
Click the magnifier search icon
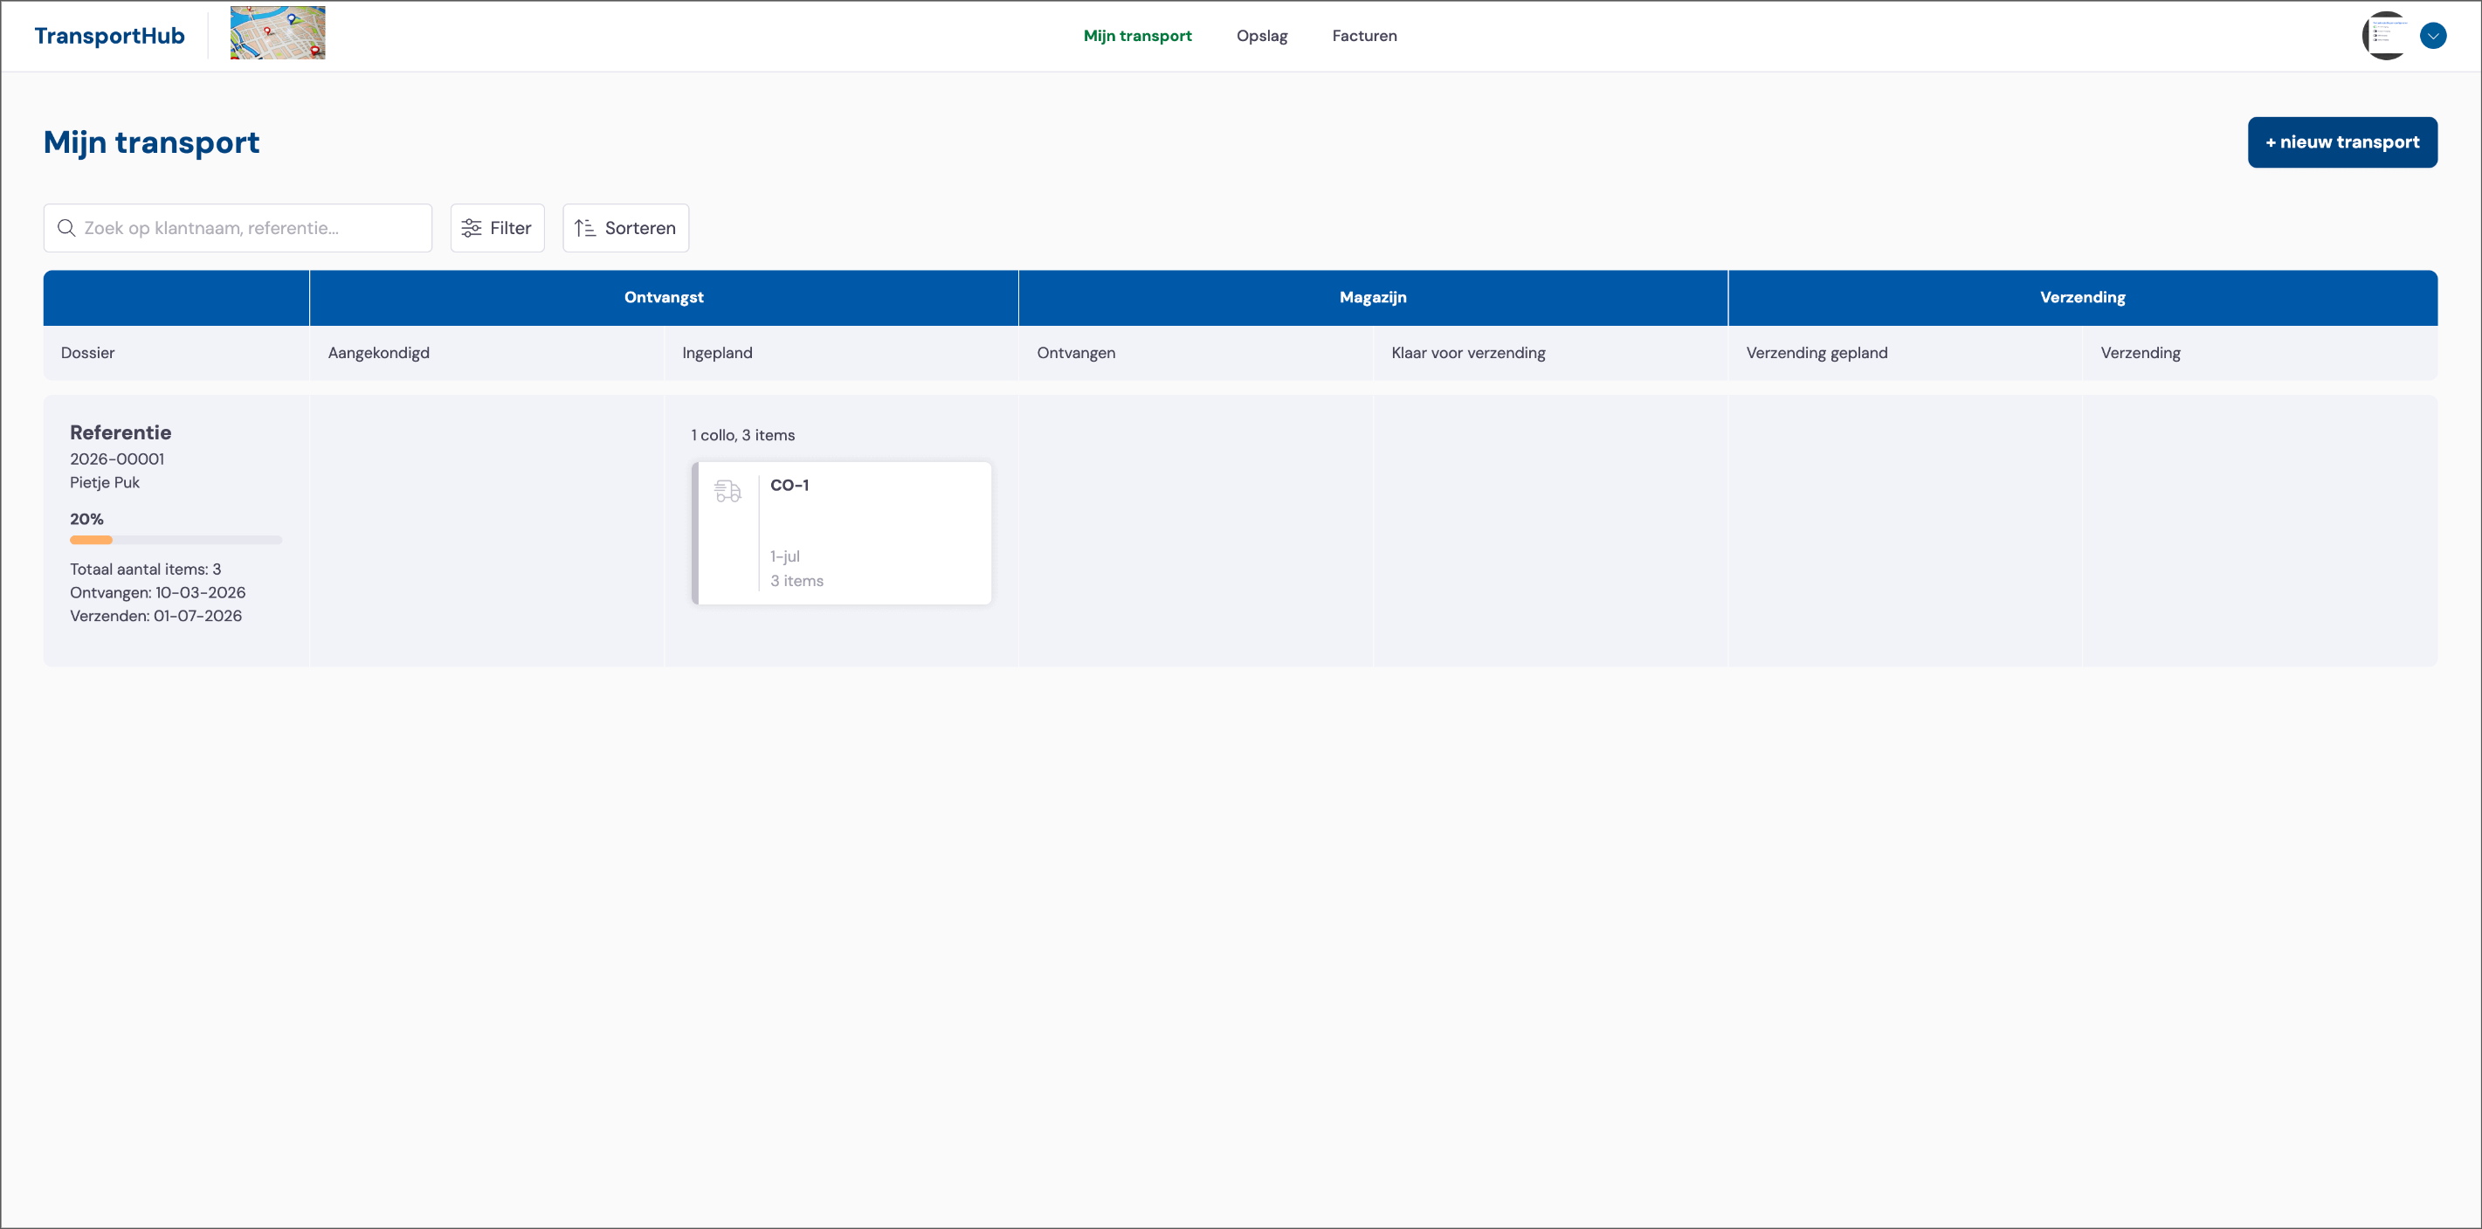pos(66,227)
